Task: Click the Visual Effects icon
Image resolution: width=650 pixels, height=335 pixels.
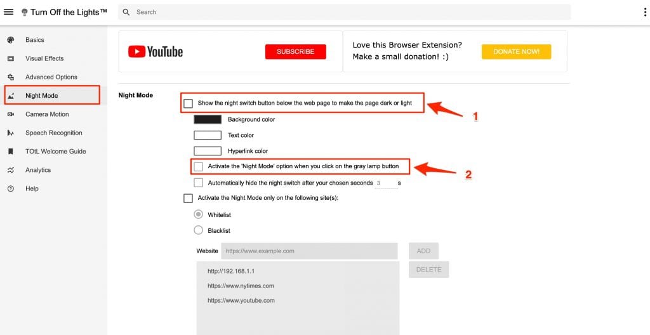Action: (11, 58)
